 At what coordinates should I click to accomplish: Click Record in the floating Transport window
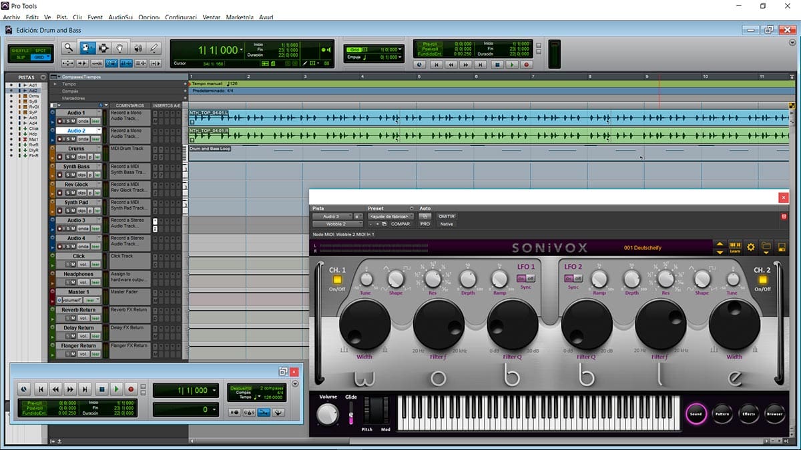131,389
